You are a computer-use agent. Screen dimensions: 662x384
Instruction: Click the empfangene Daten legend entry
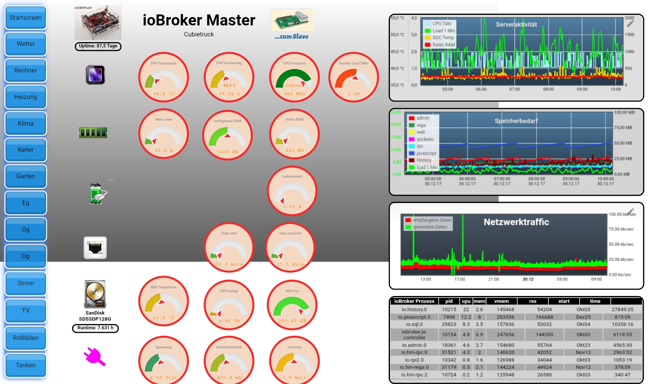coord(428,220)
